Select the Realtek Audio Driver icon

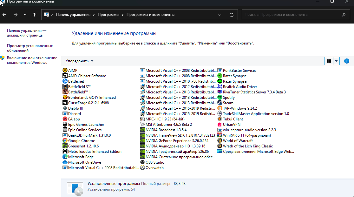[220, 87]
